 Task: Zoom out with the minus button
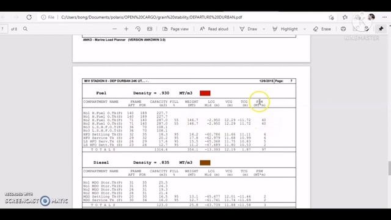pyautogui.click(x=114, y=29)
